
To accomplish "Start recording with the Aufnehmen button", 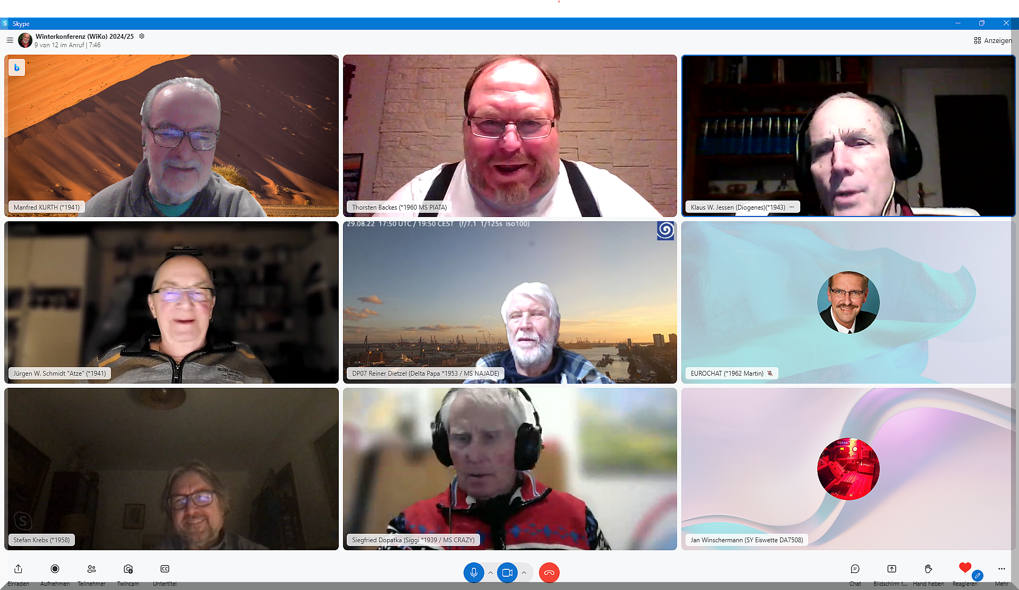I will click(55, 569).
